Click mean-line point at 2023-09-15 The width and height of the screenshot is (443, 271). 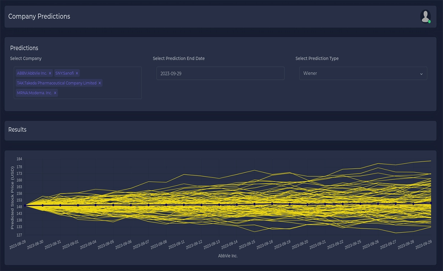[x=254, y=204]
